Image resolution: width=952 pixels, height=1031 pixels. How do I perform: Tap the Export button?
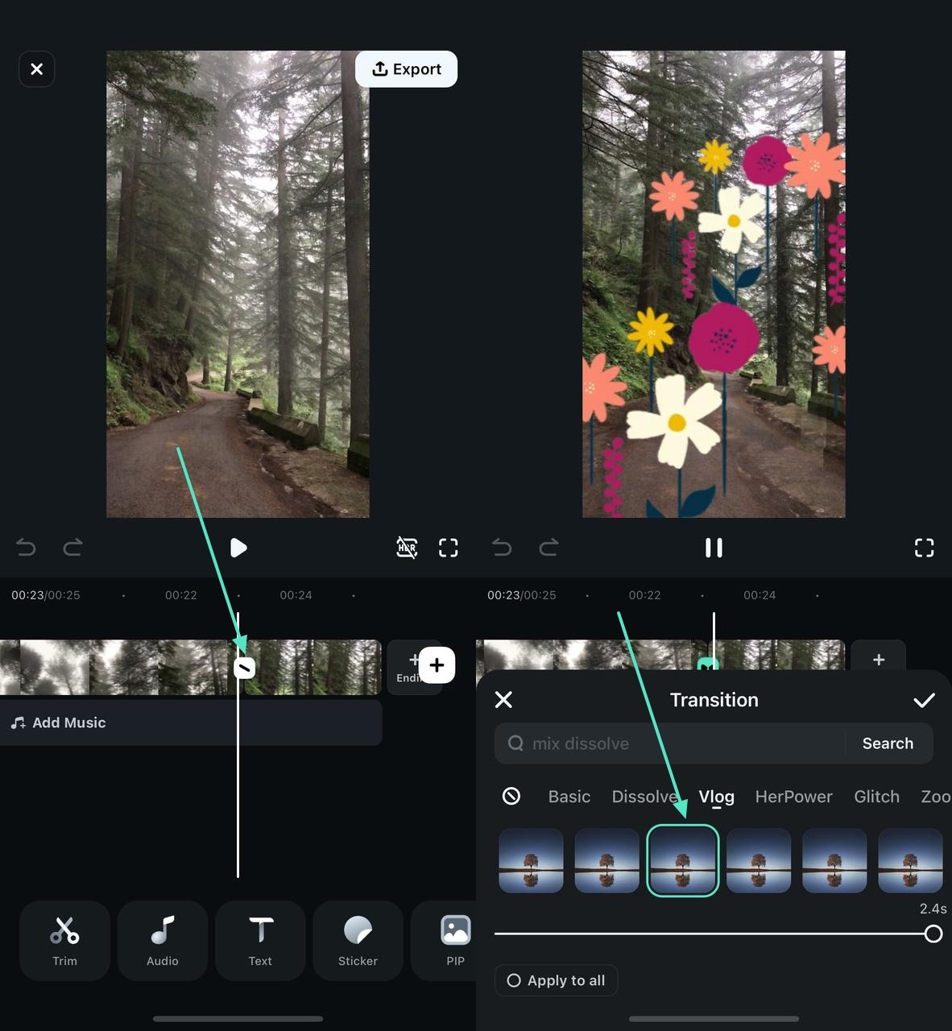tap(406, 69)
